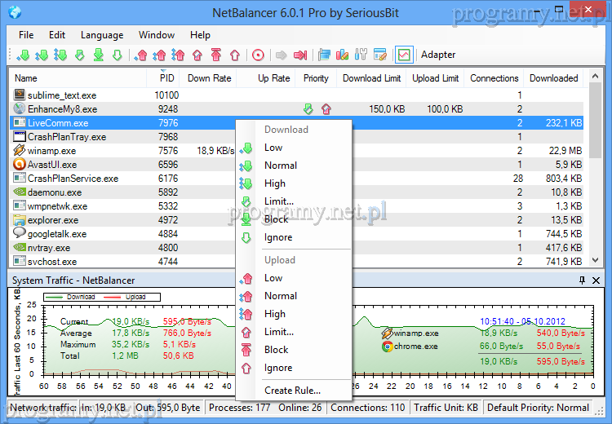Pin the System Traffic panel

(583, 280)
